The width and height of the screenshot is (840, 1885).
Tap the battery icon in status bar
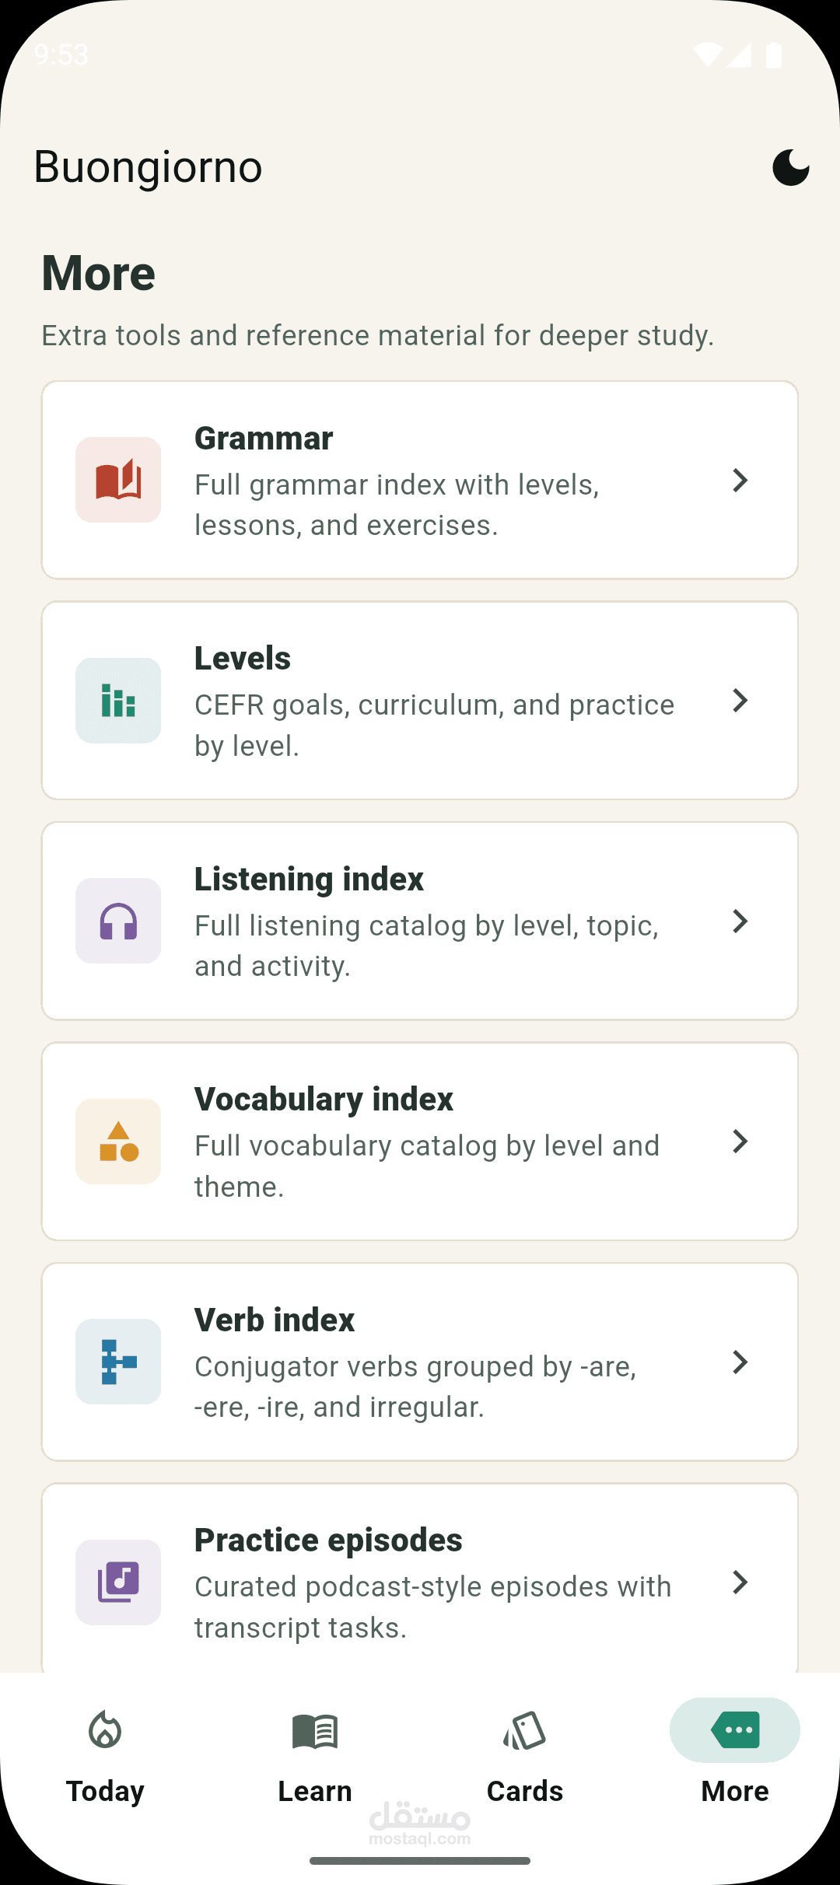click(774, 55)
